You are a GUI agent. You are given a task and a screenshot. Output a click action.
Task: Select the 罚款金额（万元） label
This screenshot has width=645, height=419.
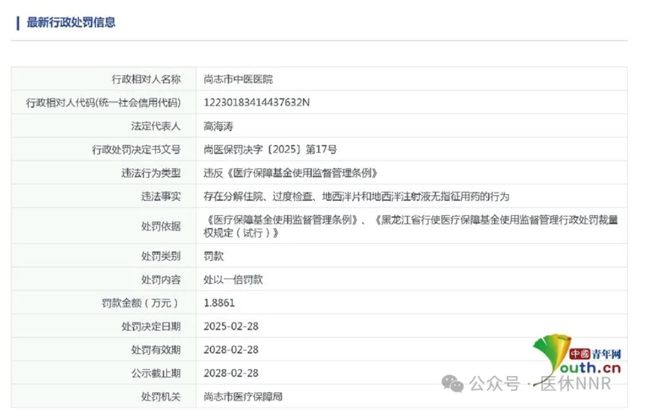coord(141,303)
